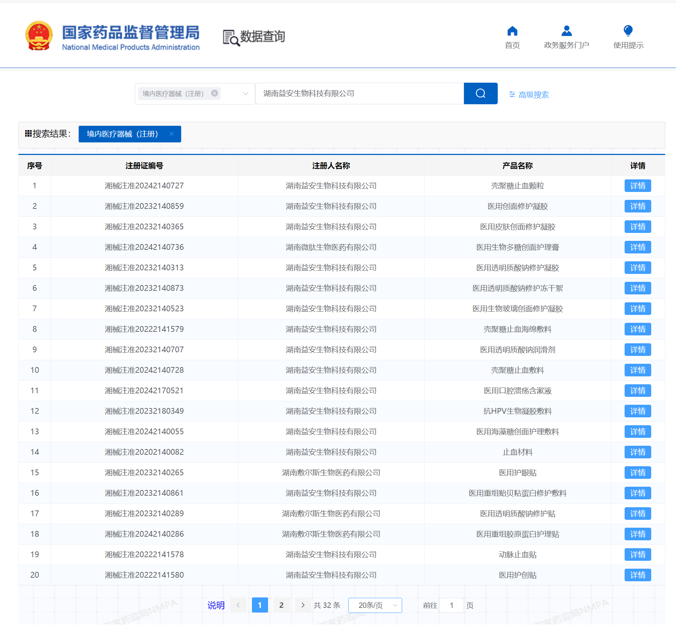Click the national emblem logo
The height and width of the screenshot is (628, 676).
point(39,36)
